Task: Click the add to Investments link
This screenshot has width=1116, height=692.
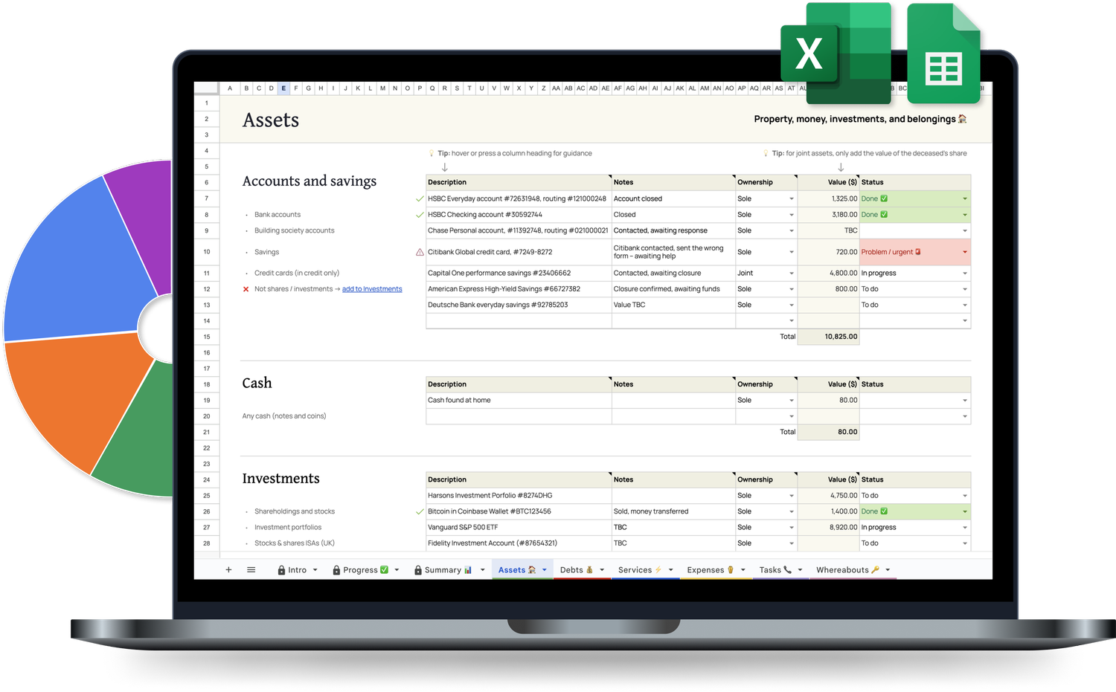Action: tap(372, 288)
